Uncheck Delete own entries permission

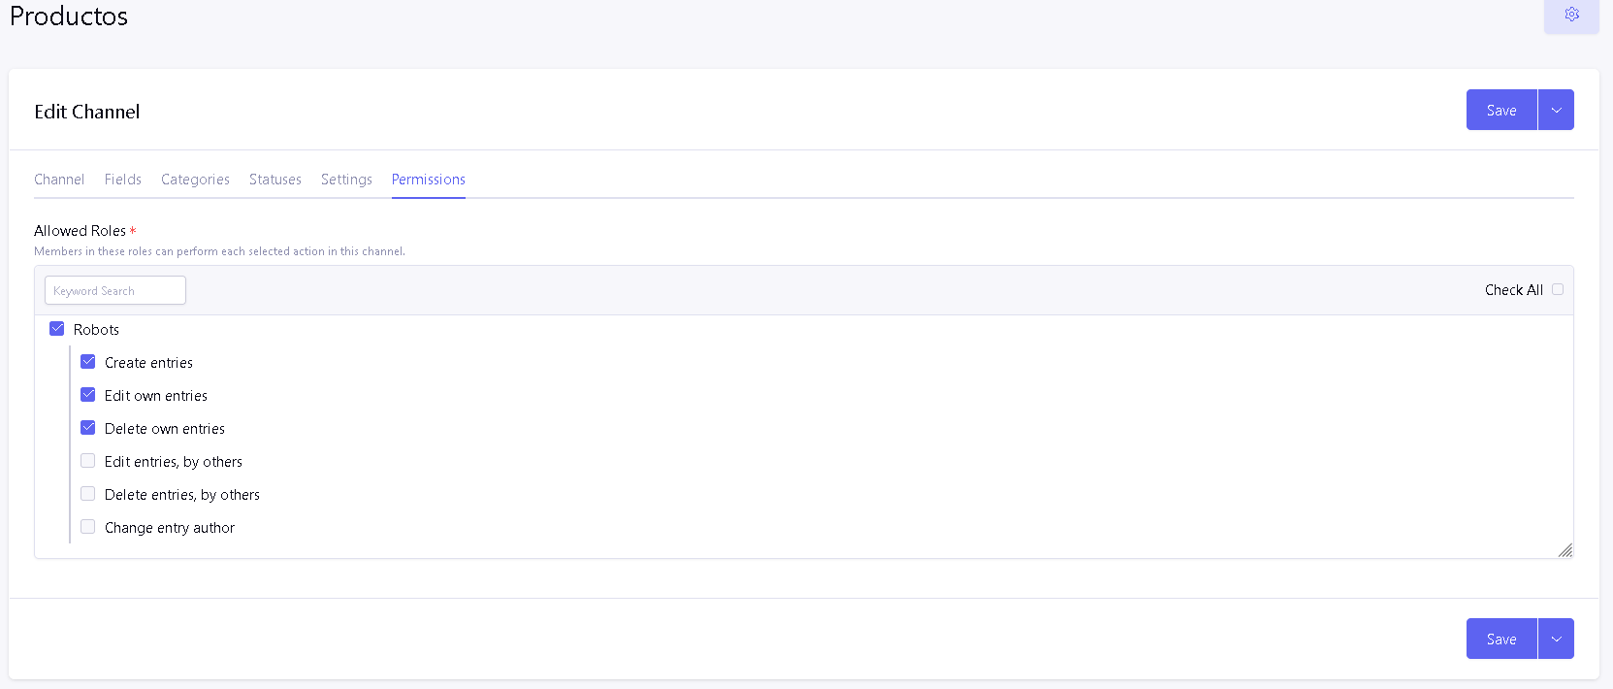point(88,428)
